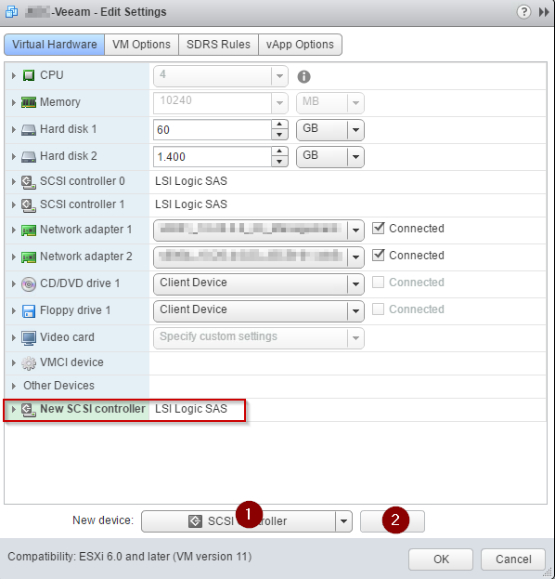Enable Connected for CD/DVD drive 1
Viewport: 555px width, 579px height.
(x=378, y=283)
